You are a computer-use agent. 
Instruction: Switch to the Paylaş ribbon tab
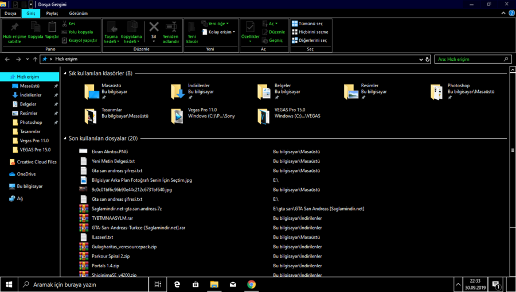pyautogui.click(x=52, y=14)
